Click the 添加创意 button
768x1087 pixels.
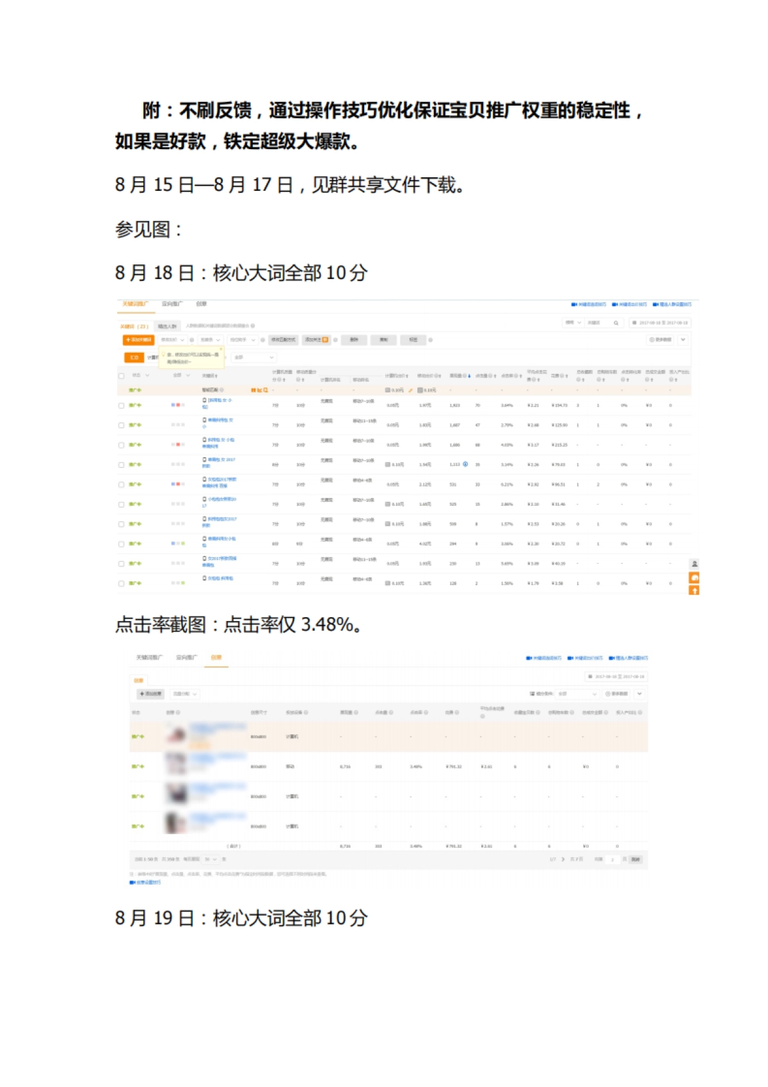click(152, 694)
